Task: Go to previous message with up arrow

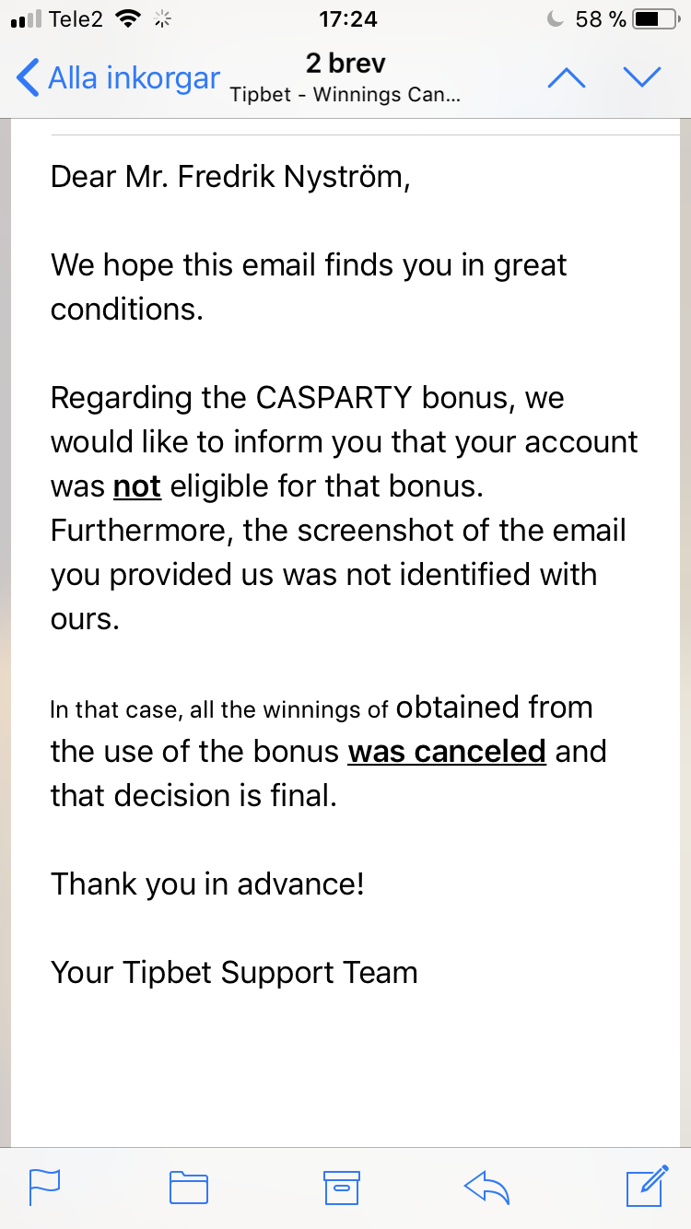Action: click(567, 77)
